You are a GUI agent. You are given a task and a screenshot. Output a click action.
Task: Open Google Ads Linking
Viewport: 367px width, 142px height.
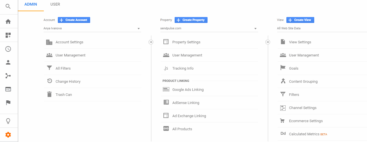pos(188,90)
